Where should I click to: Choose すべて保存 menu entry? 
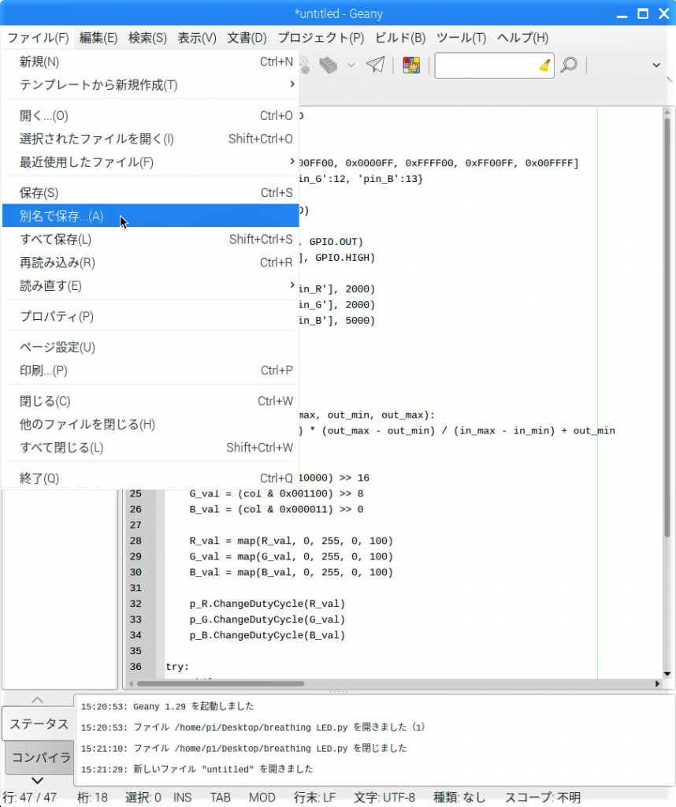55,240
